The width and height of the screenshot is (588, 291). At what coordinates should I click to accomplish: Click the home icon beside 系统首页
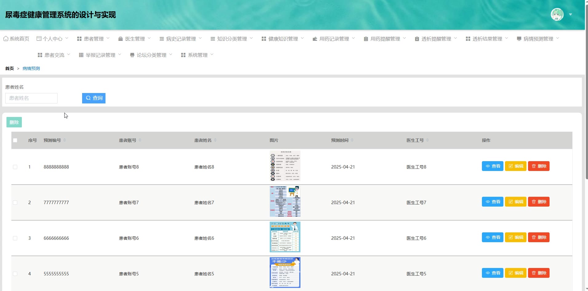[x=6, y=39]
